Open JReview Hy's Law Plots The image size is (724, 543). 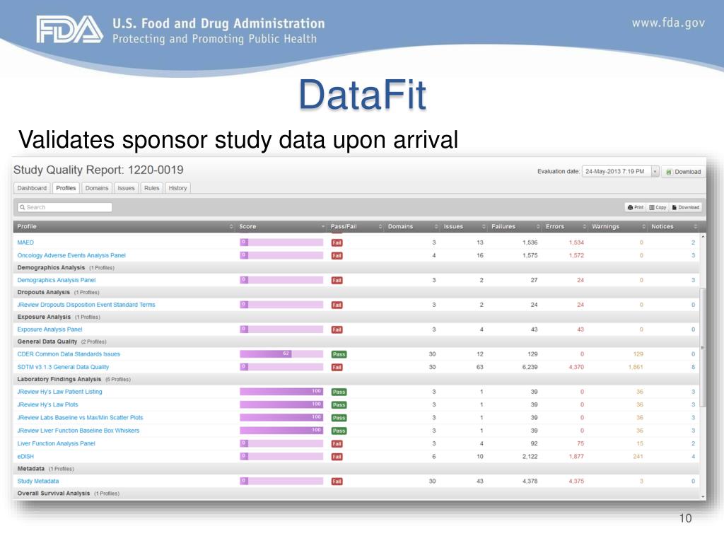pyautogui.click(x=47, y=404)
